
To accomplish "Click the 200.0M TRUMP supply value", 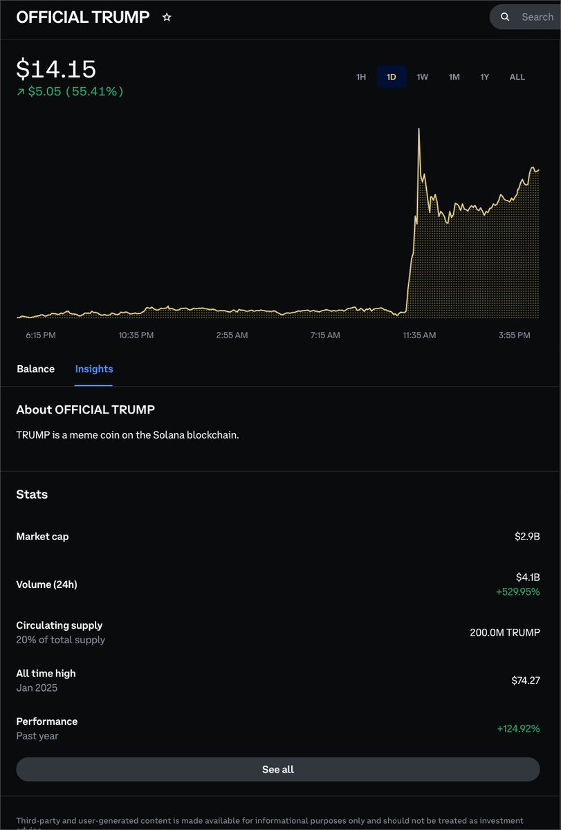I will click(505, 632).
